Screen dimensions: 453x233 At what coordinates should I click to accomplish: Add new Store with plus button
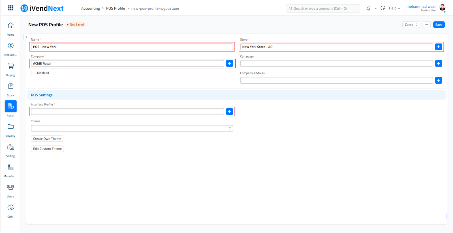[439, 47]
